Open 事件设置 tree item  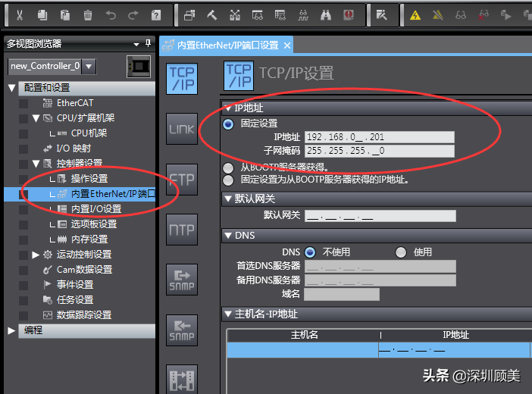pos(75,285)
